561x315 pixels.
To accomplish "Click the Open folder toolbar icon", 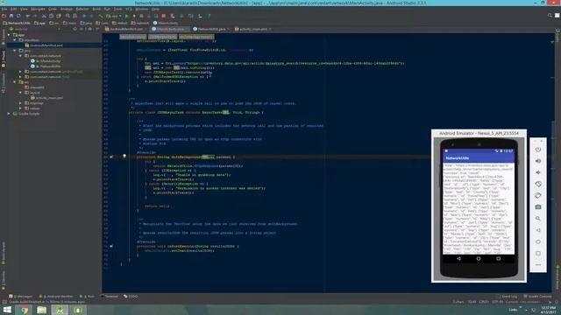I will [4, 16].
